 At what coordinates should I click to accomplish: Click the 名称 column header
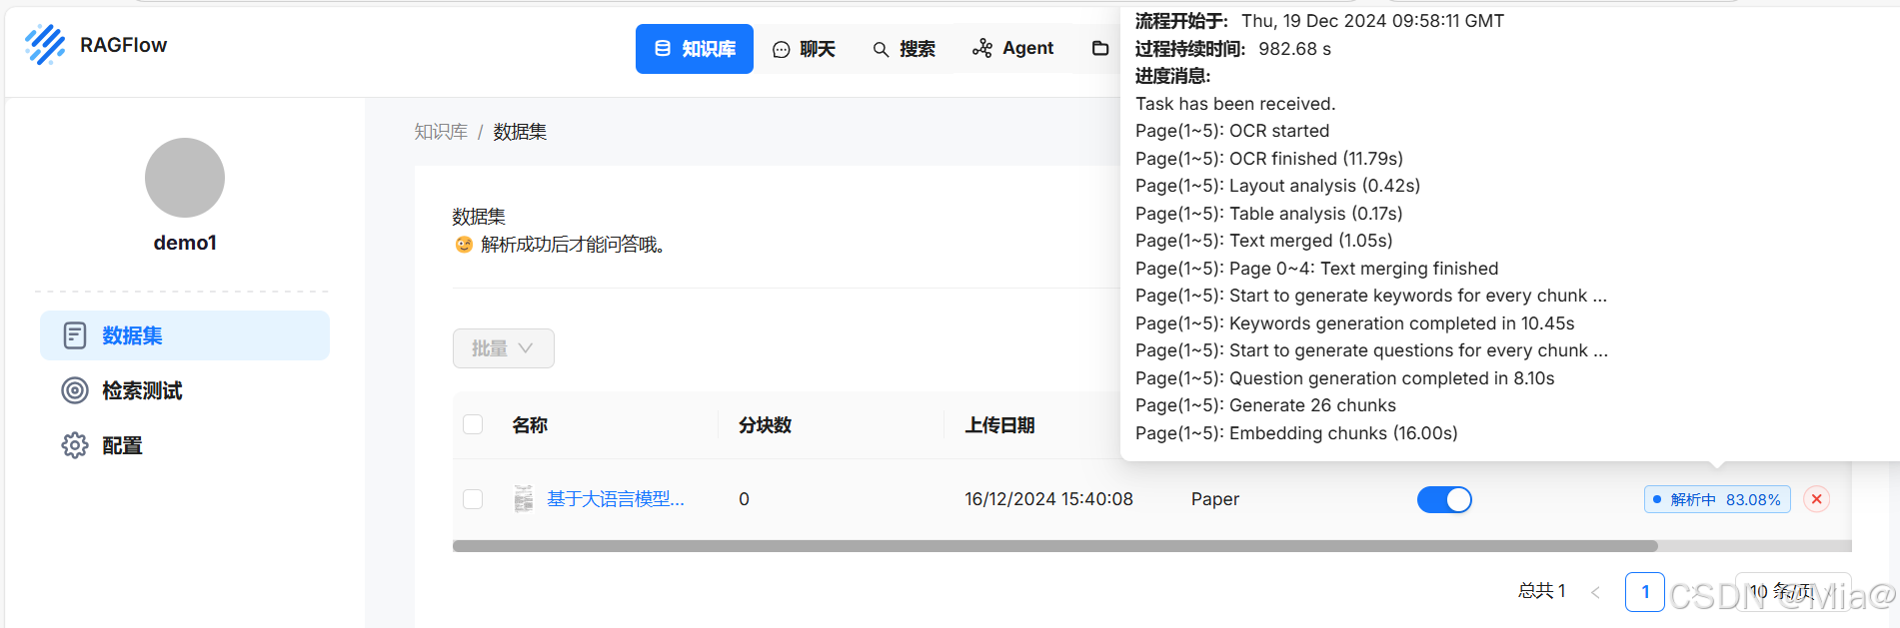click(530, 425)
